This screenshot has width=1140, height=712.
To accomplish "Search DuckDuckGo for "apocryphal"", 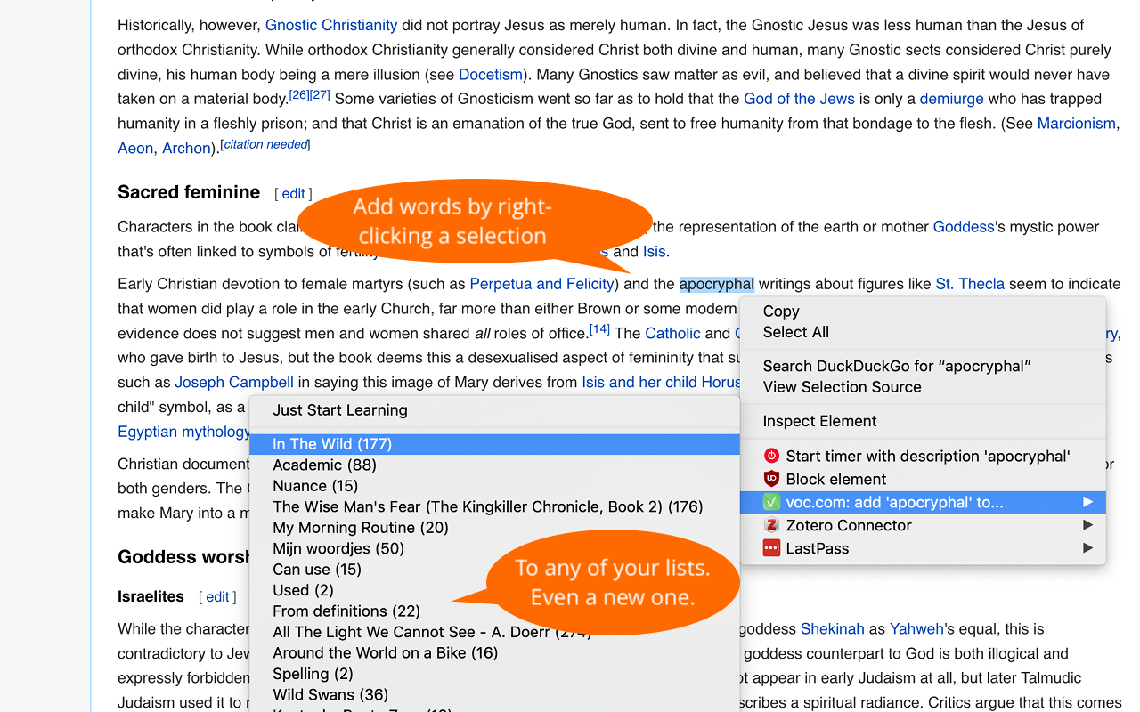I will click(923, 366).
